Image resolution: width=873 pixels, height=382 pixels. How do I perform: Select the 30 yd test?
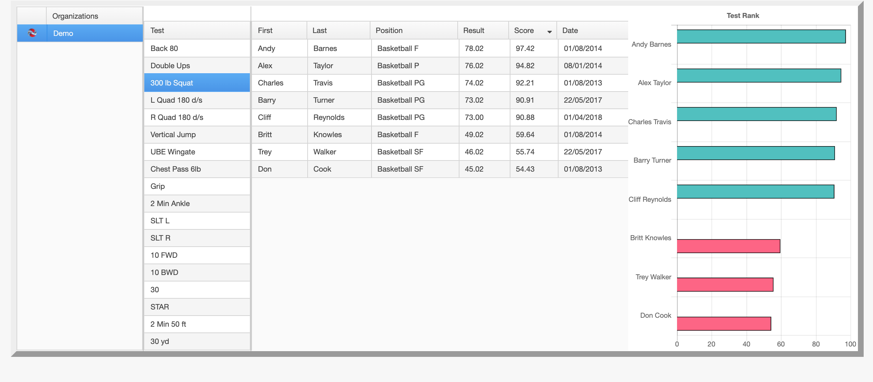[x=197, y=341]
